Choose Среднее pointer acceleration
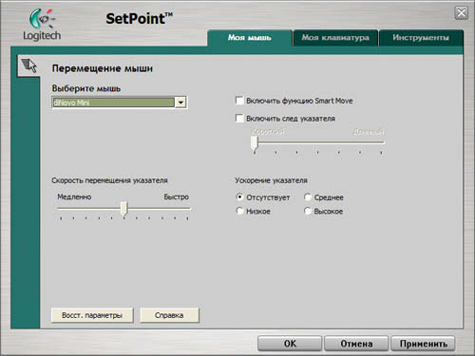This screenshot has height=356, width=475. coord(308,197)
